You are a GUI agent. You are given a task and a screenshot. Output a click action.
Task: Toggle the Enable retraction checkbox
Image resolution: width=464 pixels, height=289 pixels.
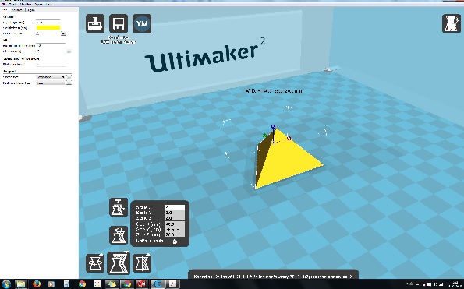click(x=37, y=33)
